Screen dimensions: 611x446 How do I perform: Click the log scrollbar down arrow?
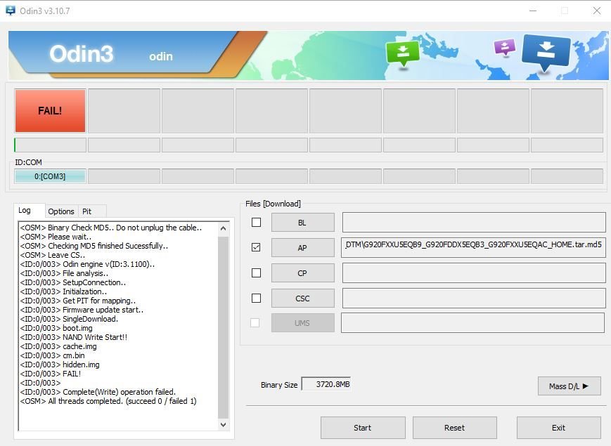click(224, 425)
